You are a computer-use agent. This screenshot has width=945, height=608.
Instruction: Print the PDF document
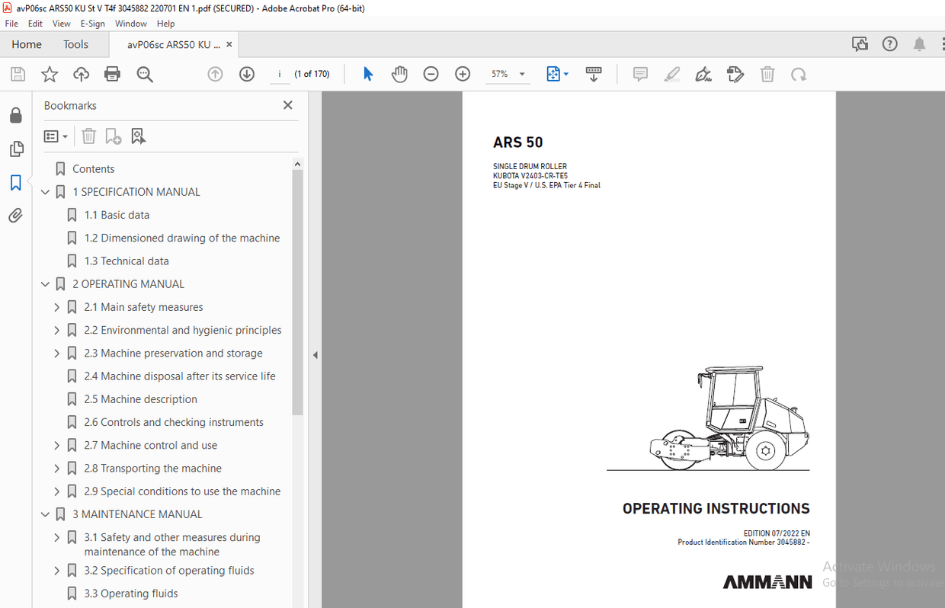pyautogui.click(x=112, y=74)
